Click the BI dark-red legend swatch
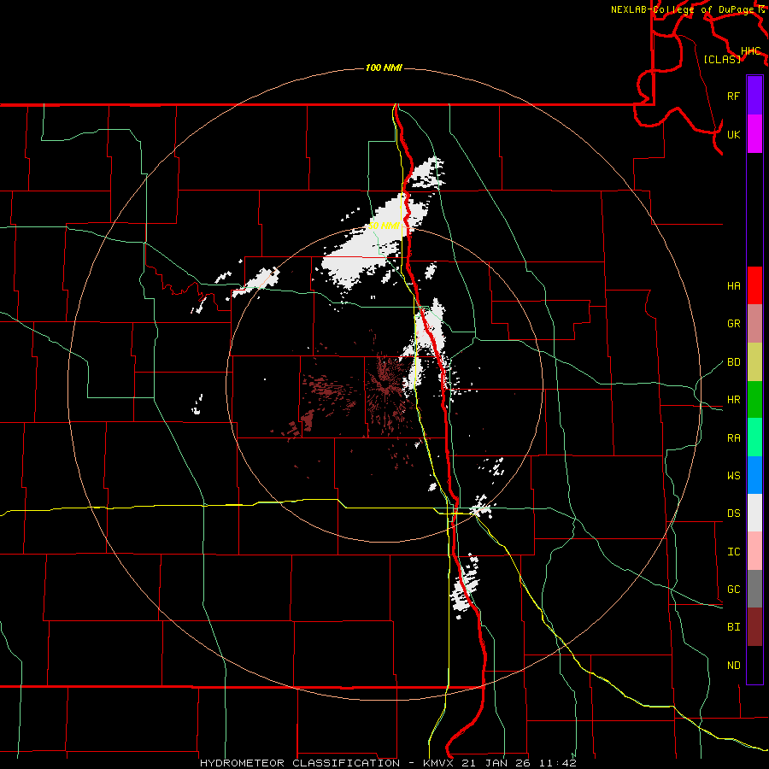The height and width of the screenshot is (769, 769). (x=754, y=627)
